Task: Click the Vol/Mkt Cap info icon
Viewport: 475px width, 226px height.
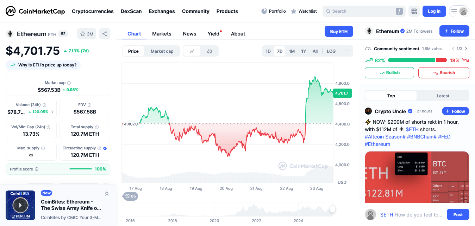Action: pos(49,127)
